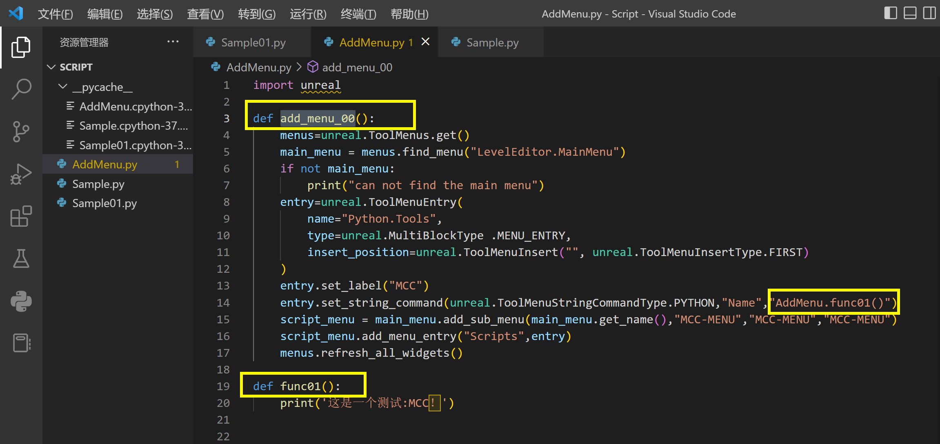This screenshot has height=444, width=940.
Task: Open the Python view in activity bar
Action: coord(21,301)
